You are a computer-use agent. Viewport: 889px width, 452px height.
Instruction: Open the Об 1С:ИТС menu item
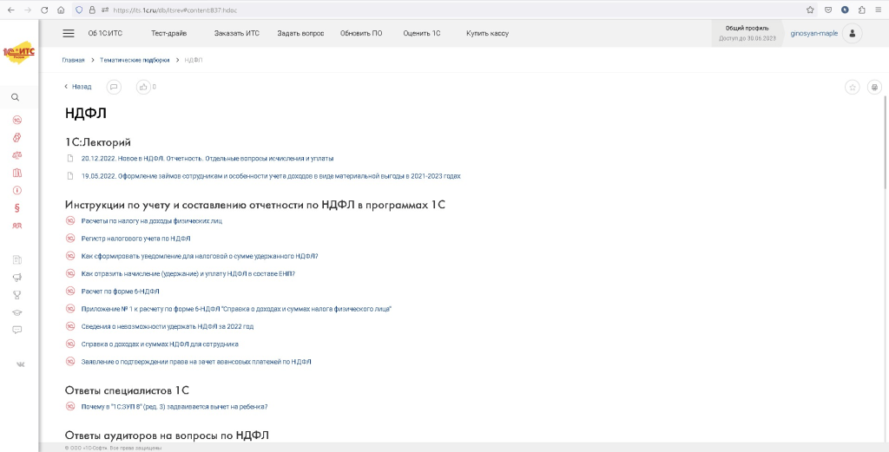(x=105, y=34)
